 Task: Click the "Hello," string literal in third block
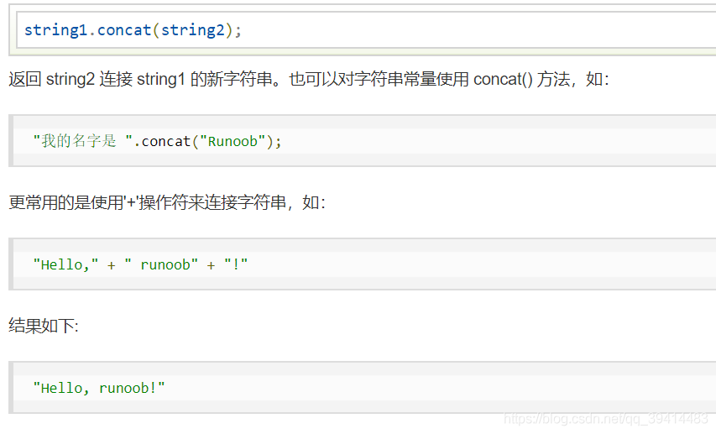[65, 264]
